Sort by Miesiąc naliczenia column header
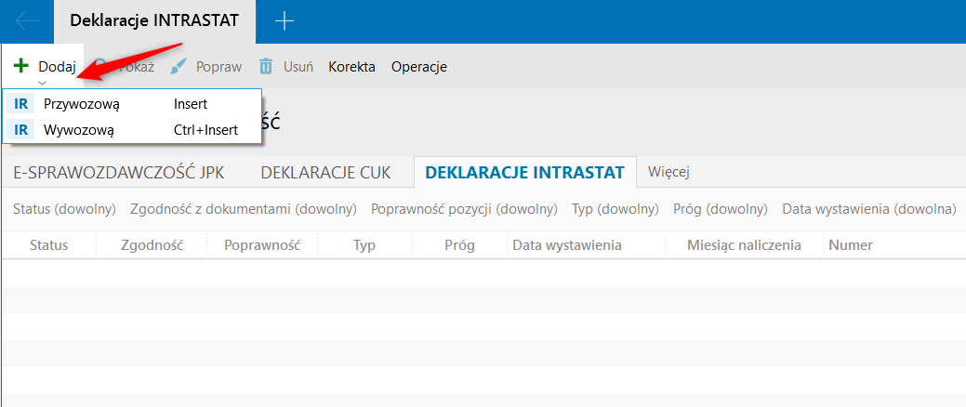 coord(744,245)
